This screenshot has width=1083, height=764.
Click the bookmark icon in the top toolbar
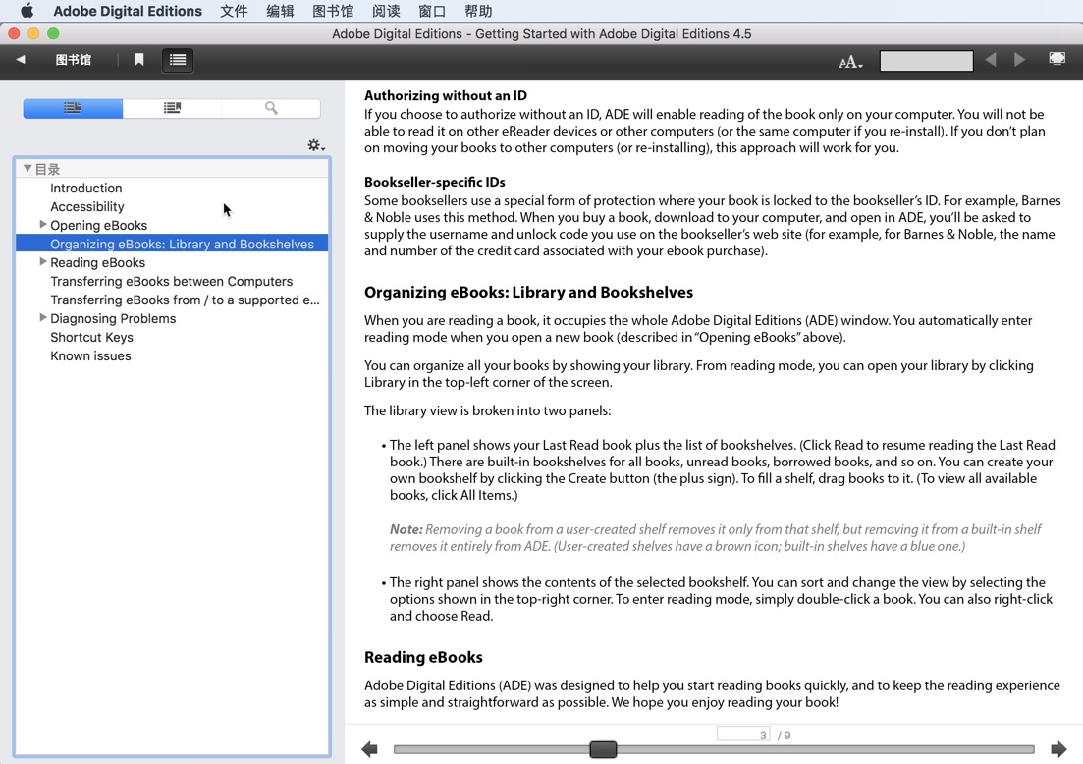pos(138,59)
